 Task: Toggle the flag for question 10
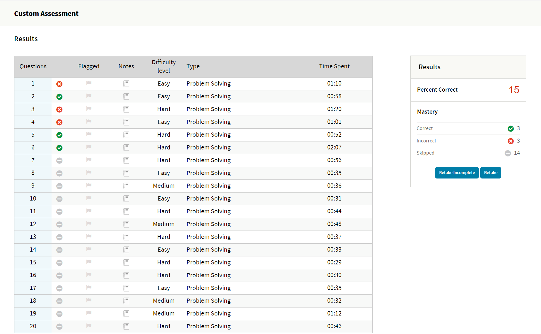pos(89,198)
